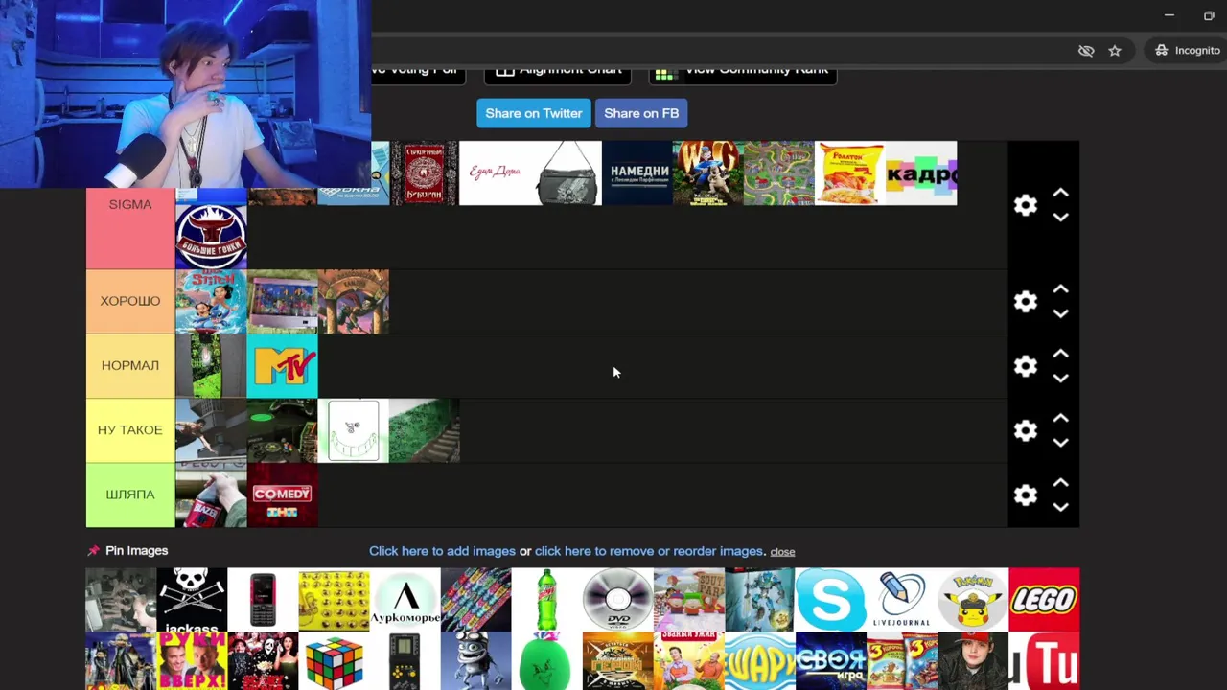
Task: Select the Crazy Frog image
Action: point(476,661)
